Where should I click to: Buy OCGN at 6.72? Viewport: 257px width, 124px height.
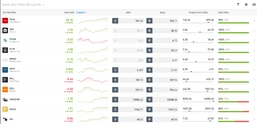(162, 40)
